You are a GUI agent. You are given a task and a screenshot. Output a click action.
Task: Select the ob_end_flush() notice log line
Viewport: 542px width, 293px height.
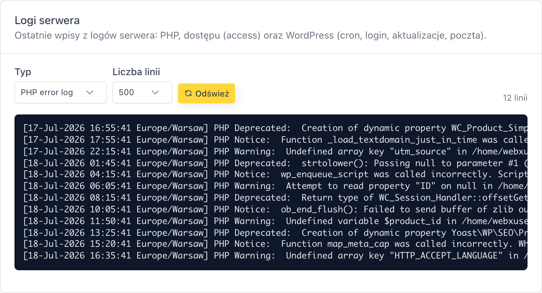point(275,209)
